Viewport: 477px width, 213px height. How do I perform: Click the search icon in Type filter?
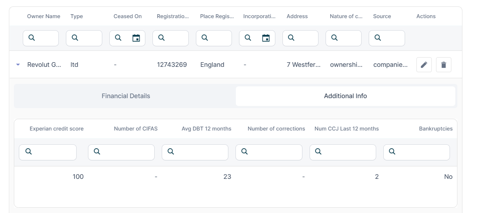coord(75,38)
